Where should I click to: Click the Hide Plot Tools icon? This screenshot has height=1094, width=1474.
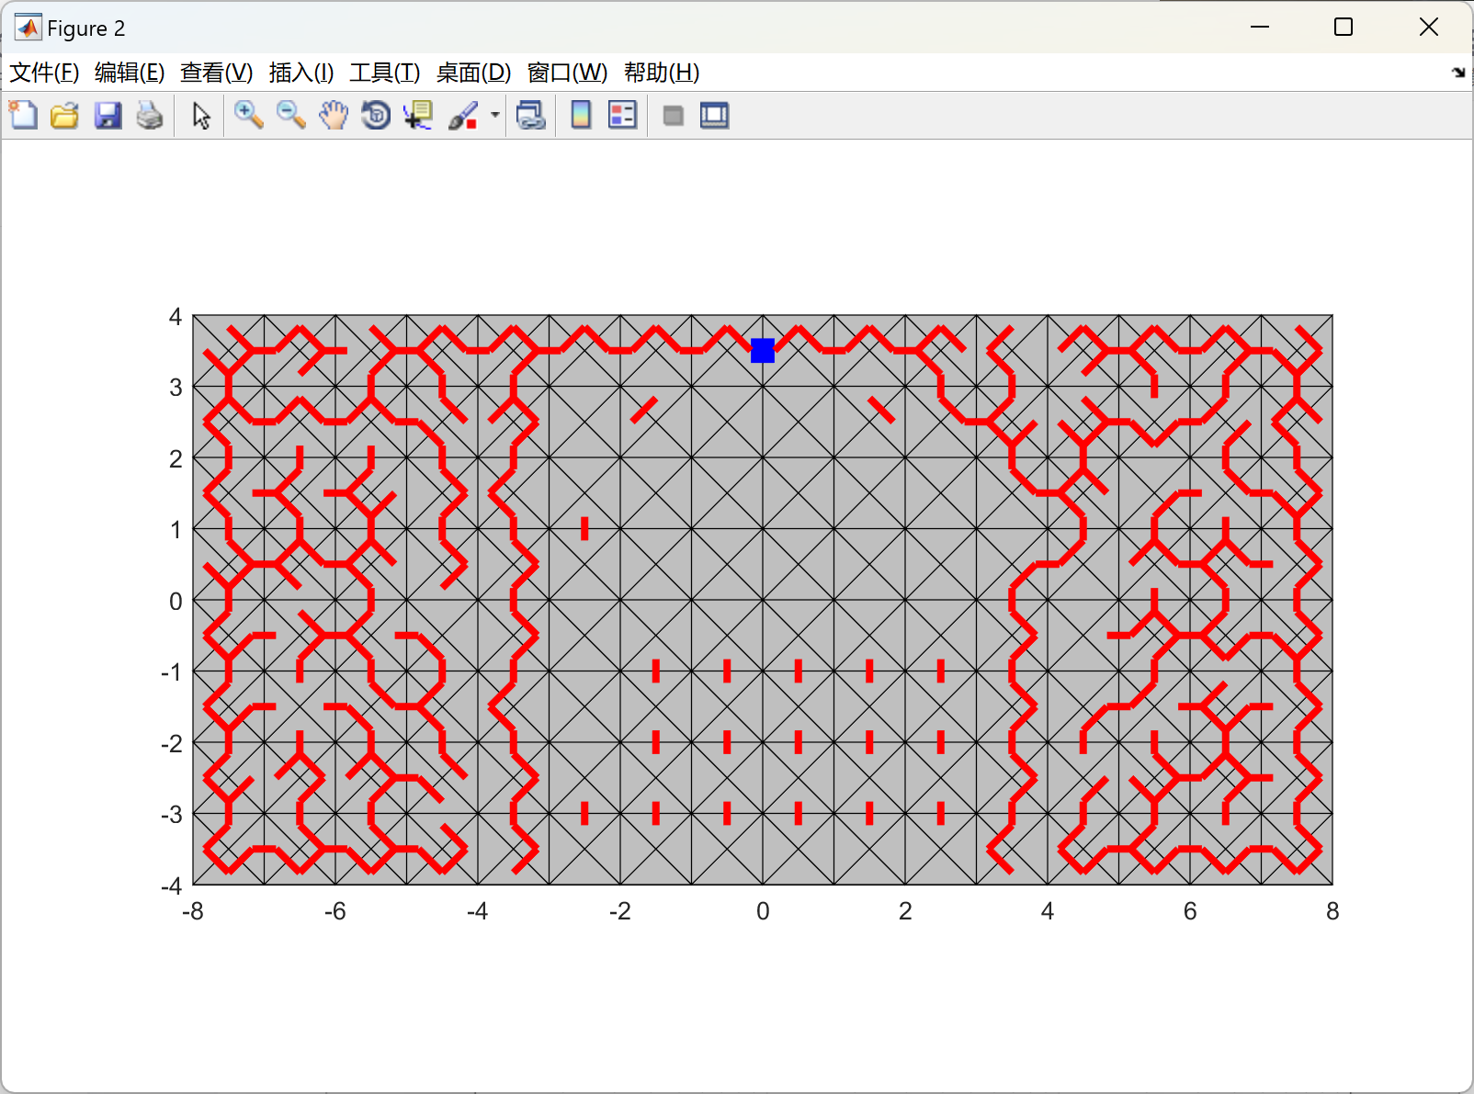673,116
